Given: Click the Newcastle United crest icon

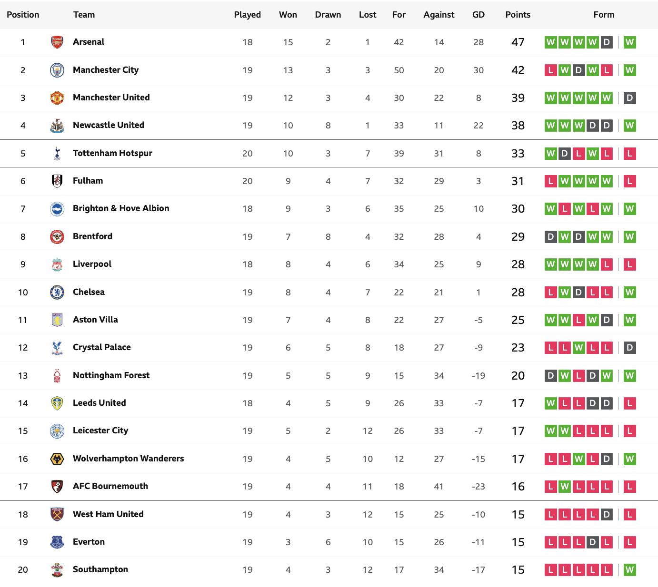Looking at the screenshot, I should coord(57,126).
